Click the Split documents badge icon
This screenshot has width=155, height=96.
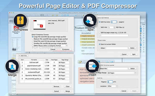90,20
